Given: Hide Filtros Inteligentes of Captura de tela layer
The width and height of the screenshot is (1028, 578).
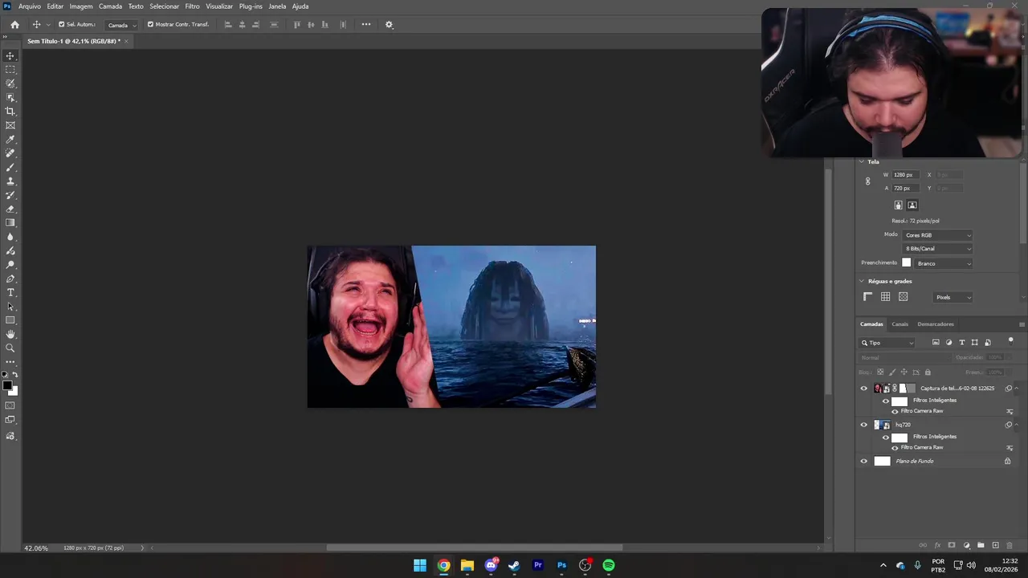Looking at the screenshot, I should click(x=886, y=401).
